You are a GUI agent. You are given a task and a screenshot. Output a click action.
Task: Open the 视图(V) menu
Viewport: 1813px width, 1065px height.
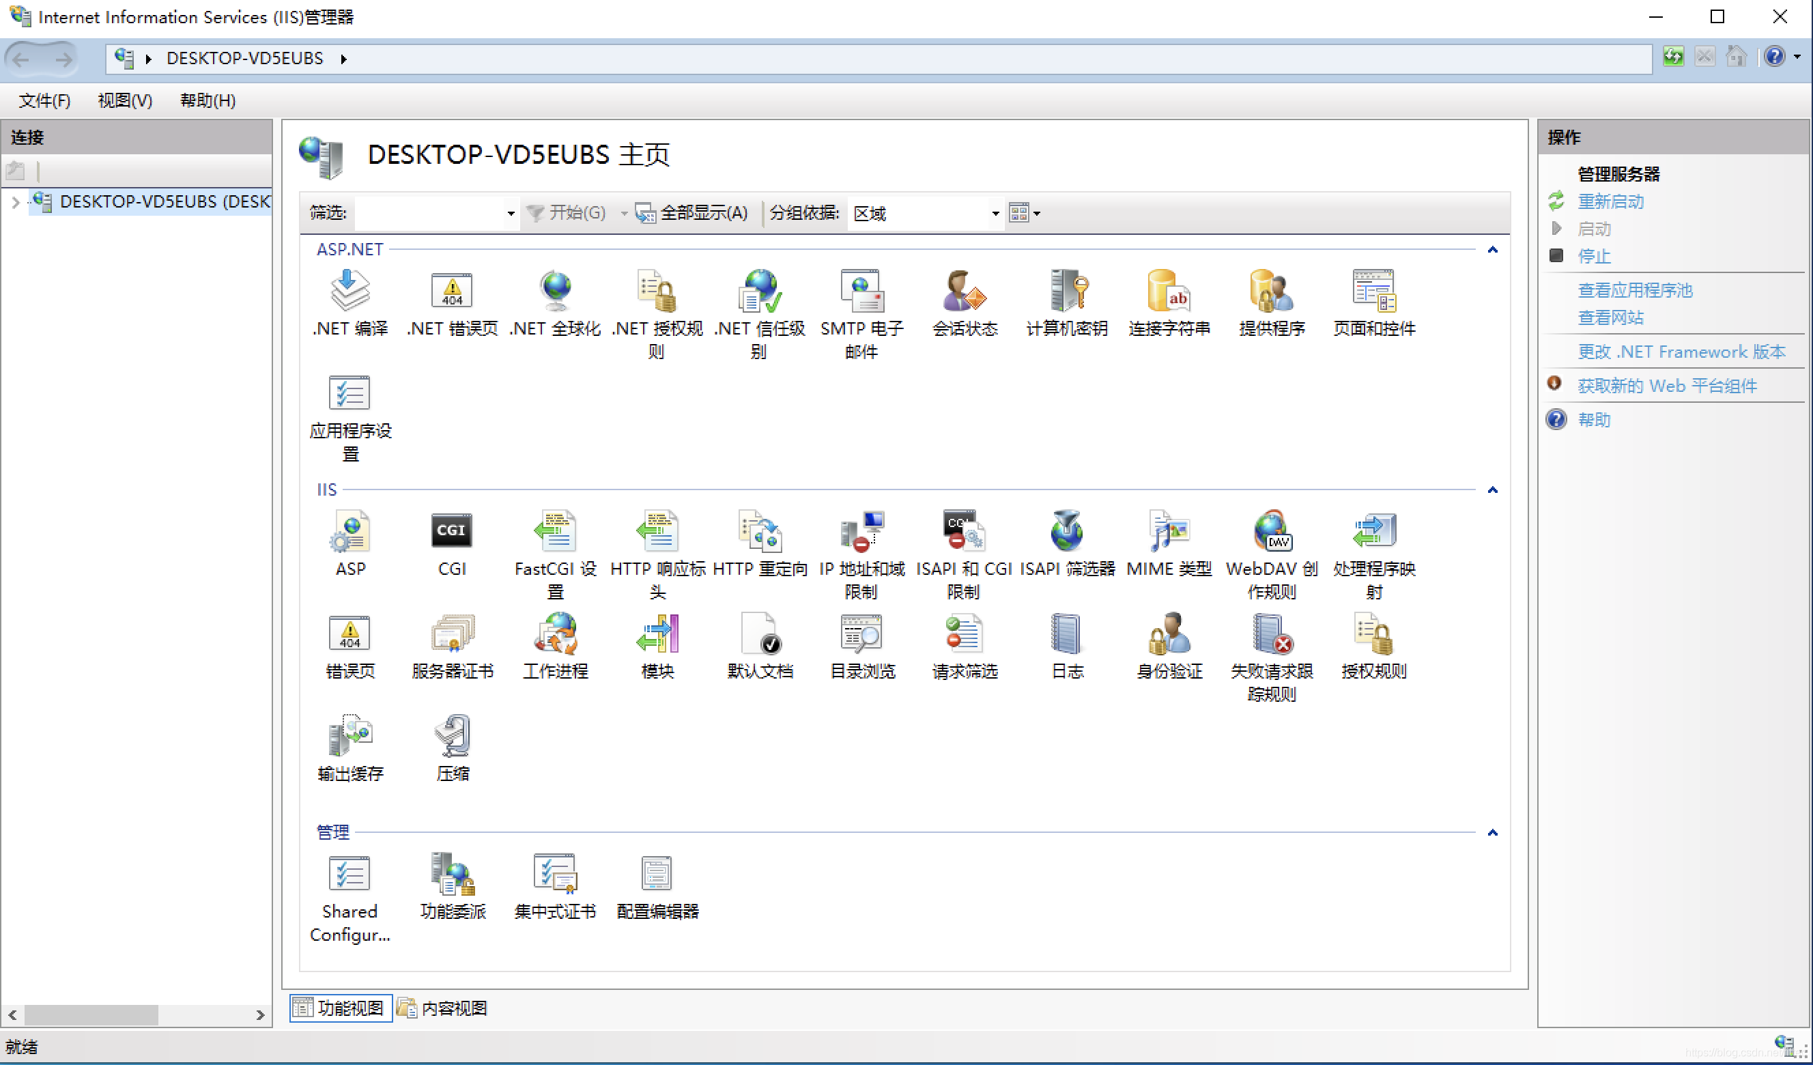(x=125, y=101)
